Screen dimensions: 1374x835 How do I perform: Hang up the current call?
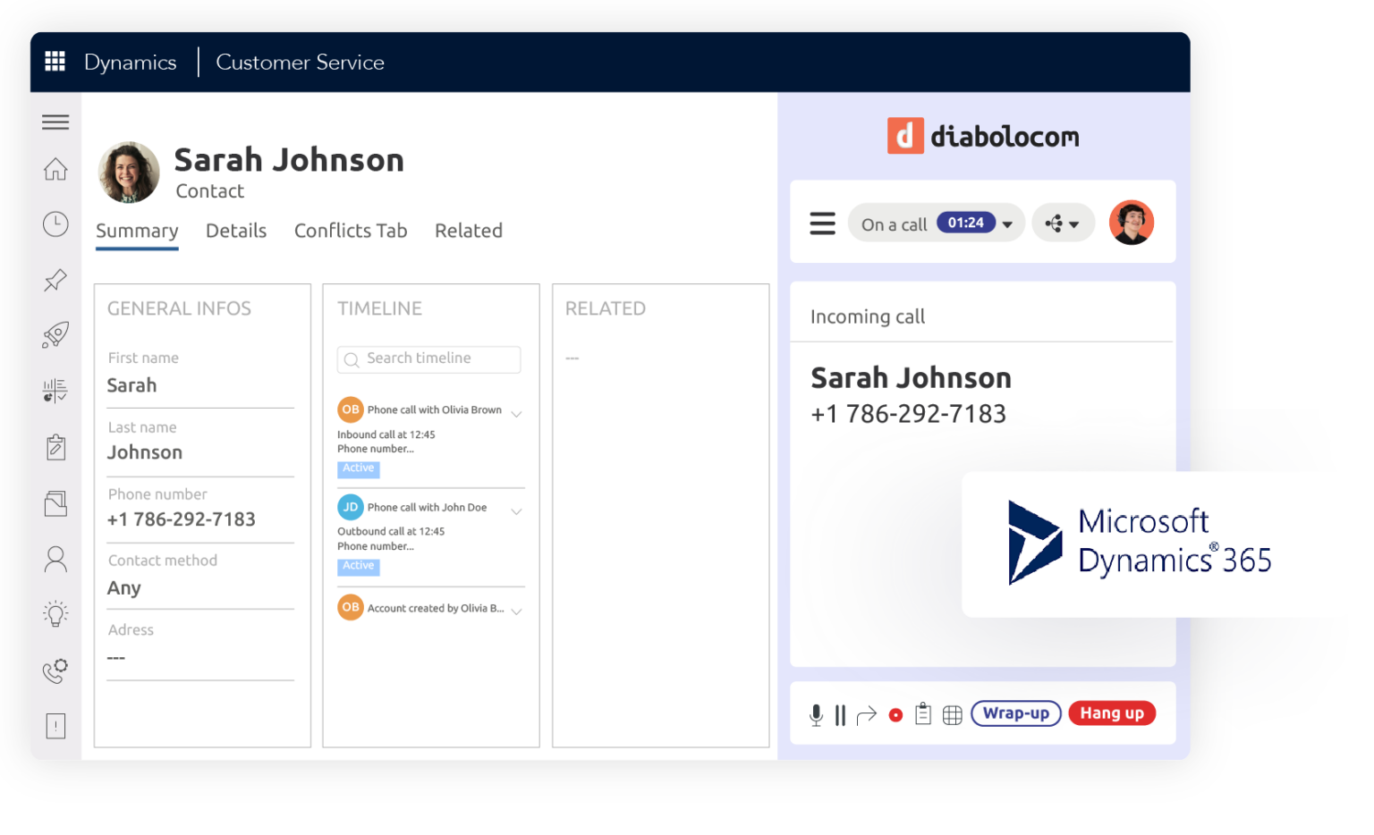click(x=1112, y=713)
